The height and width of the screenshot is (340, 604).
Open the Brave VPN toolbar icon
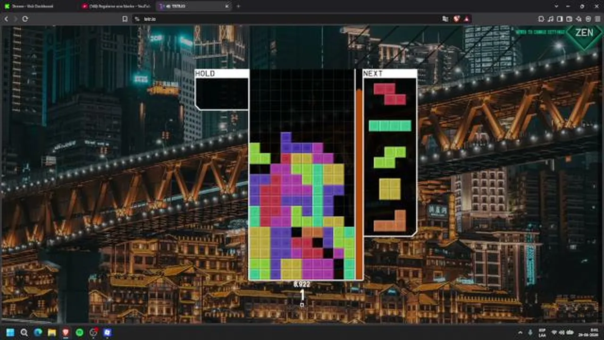(x=588, y=19)
